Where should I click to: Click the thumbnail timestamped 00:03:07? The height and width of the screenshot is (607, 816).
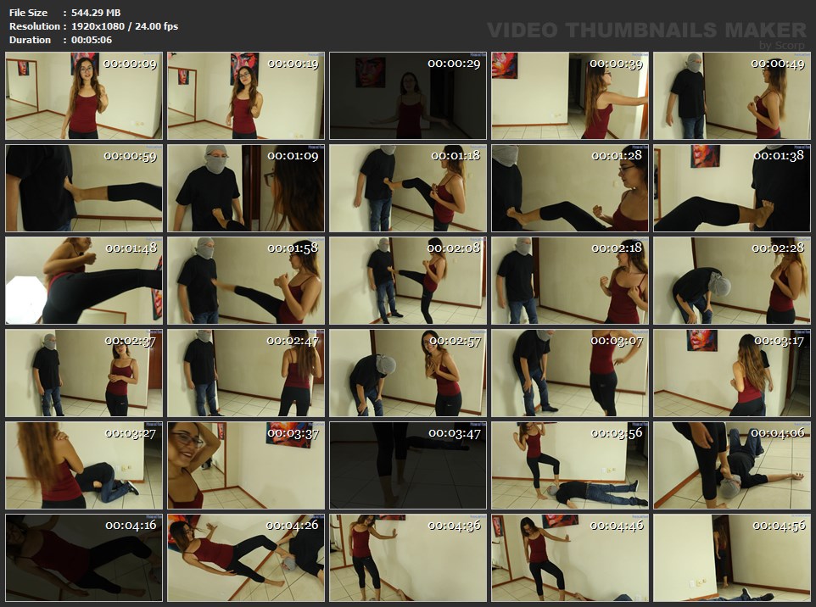click(570, 373)
